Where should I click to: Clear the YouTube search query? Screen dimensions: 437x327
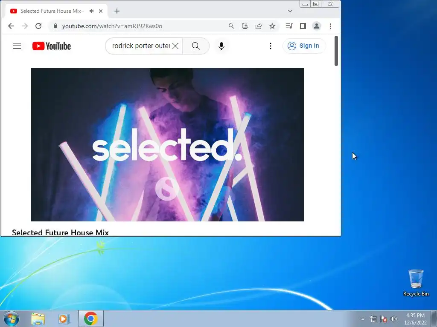coord(175,46)
